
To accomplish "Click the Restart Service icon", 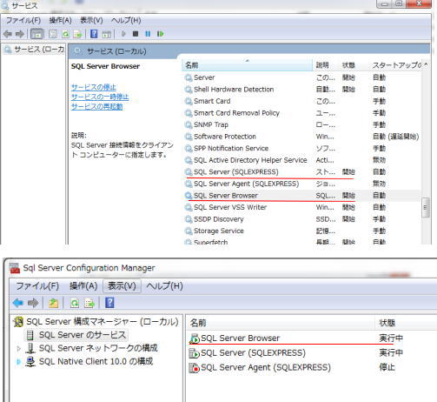I will tap(160, 34).
